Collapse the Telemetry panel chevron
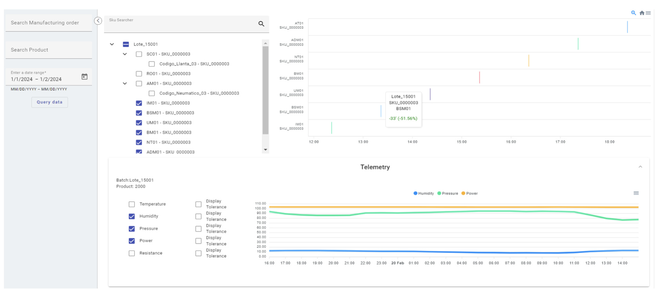This screenshot has width=656, height=294. point(640,167)
